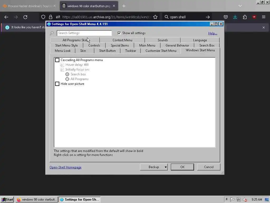Viewport: 270px width, 203px height.
Task: Enable Cascading All Programs menu
Action: pos(57,60)
